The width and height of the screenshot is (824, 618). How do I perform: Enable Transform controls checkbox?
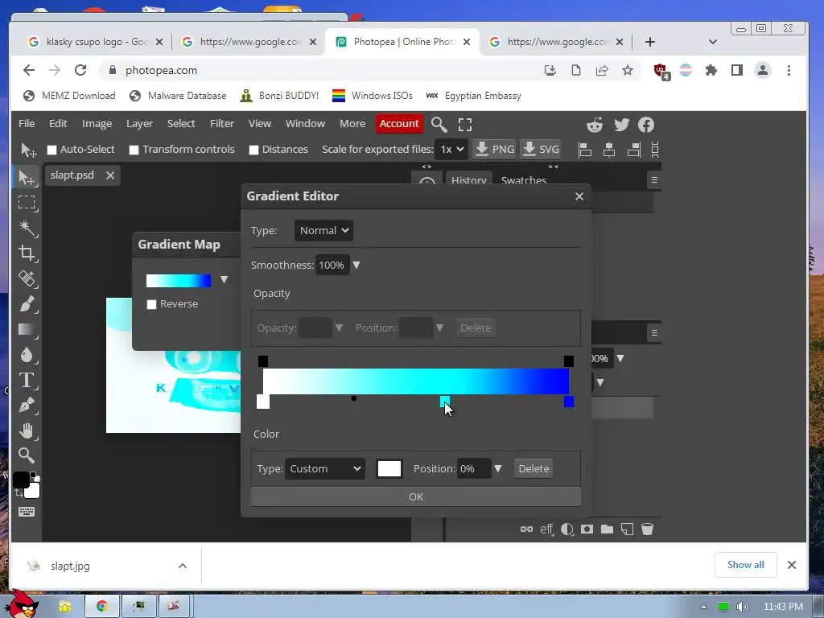click(134, 150)
